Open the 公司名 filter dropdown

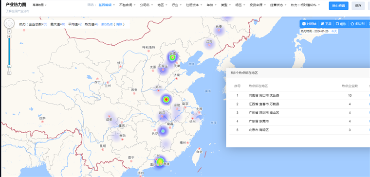tap(147, 5)
